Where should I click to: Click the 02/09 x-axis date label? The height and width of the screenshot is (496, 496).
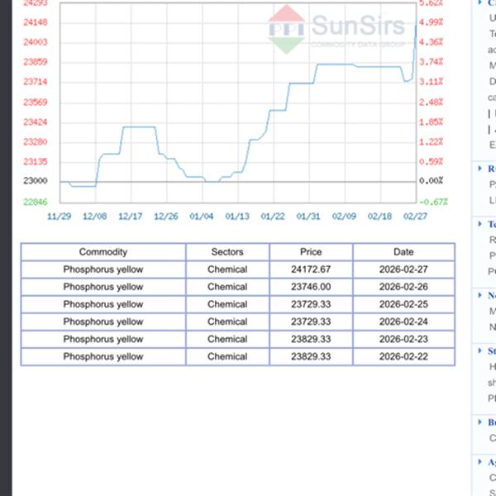pyautogui.click(x=344, y=217)
